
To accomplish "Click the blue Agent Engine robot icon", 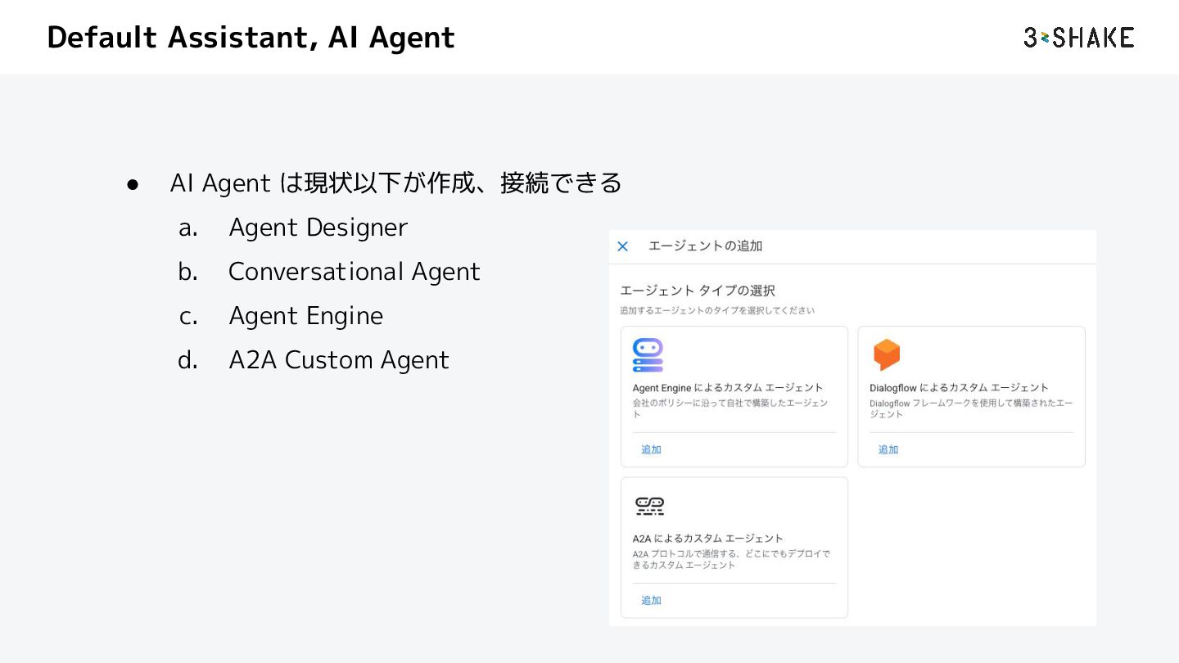I will click(648, 355).
